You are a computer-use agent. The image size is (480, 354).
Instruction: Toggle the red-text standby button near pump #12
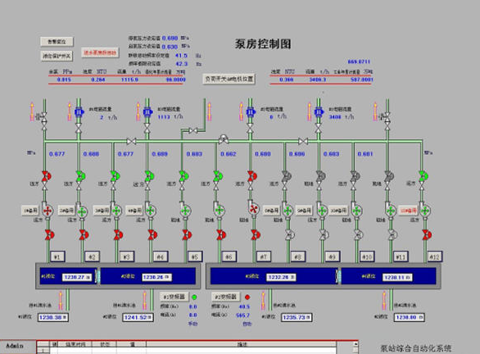coord(408,211)
